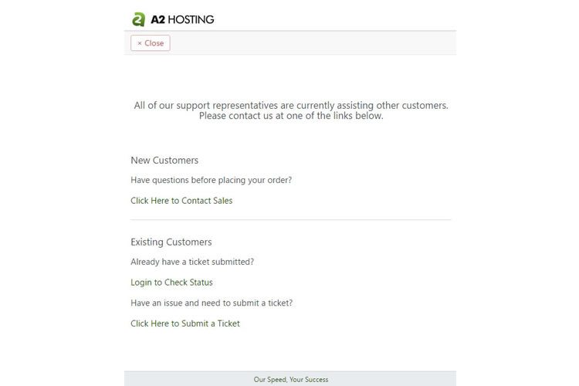Click the bold A2 text in header
This screenshot has width=579, height=386.
pyautogui.click(x=157, y=19)
